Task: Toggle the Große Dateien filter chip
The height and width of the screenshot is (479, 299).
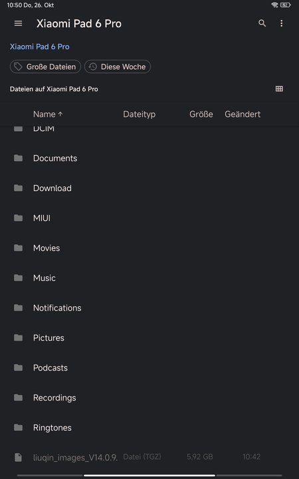Action: [45, 67]
